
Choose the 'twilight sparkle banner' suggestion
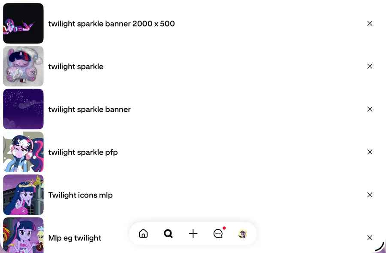[x=89, y=110]
